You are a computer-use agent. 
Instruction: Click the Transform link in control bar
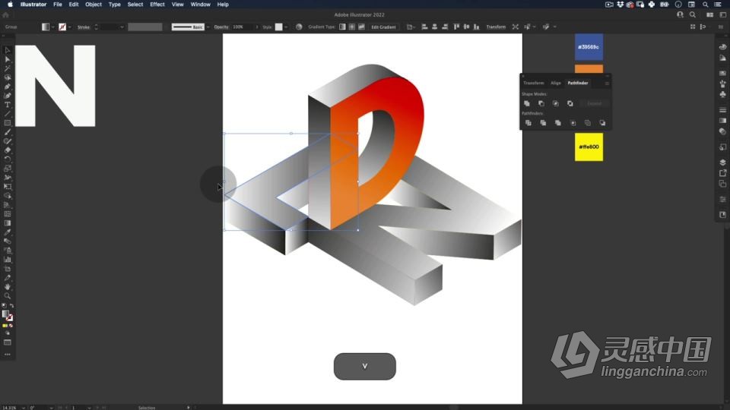496,27
